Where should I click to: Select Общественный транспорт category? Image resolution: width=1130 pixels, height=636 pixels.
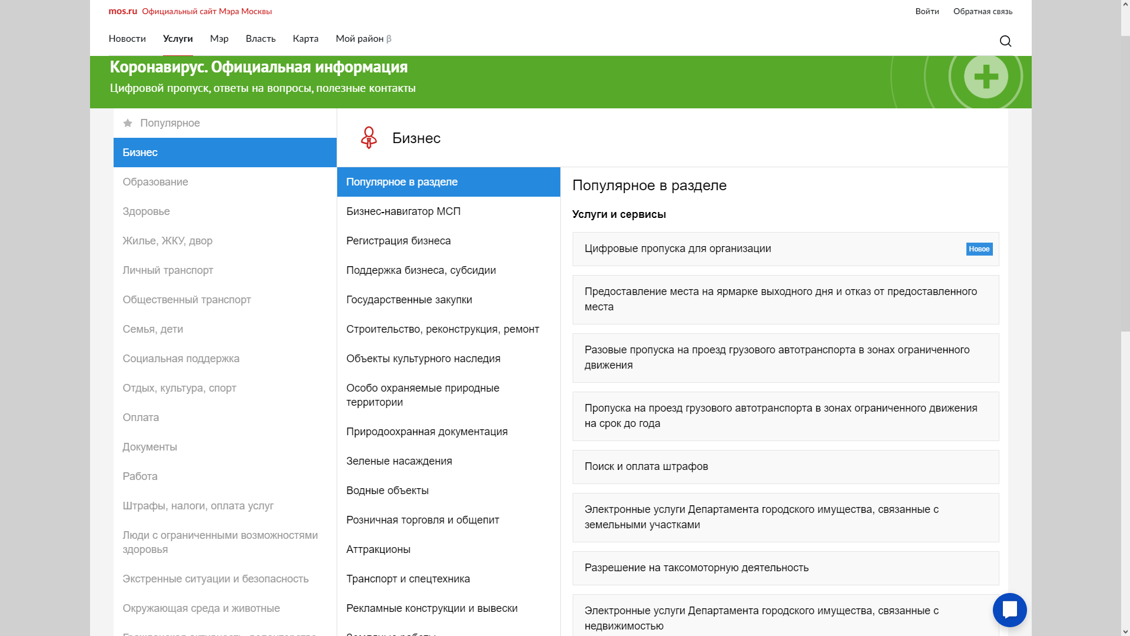[x=225, y=300]
